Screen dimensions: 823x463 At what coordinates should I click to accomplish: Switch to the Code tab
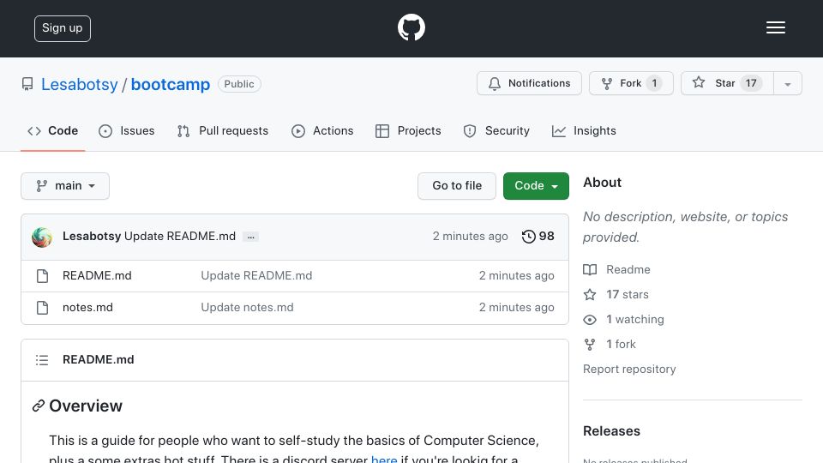click(53, 130)
